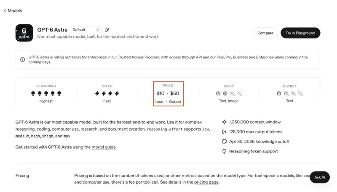337x192 pixels.
Task: Click the highlighted Price $10 · $50 box
Action: click(168, 94)
